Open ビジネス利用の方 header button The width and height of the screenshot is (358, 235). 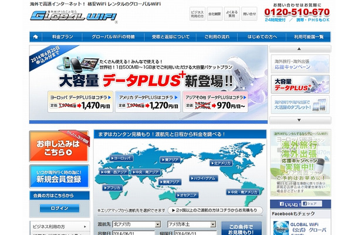(x=197, y=14)
